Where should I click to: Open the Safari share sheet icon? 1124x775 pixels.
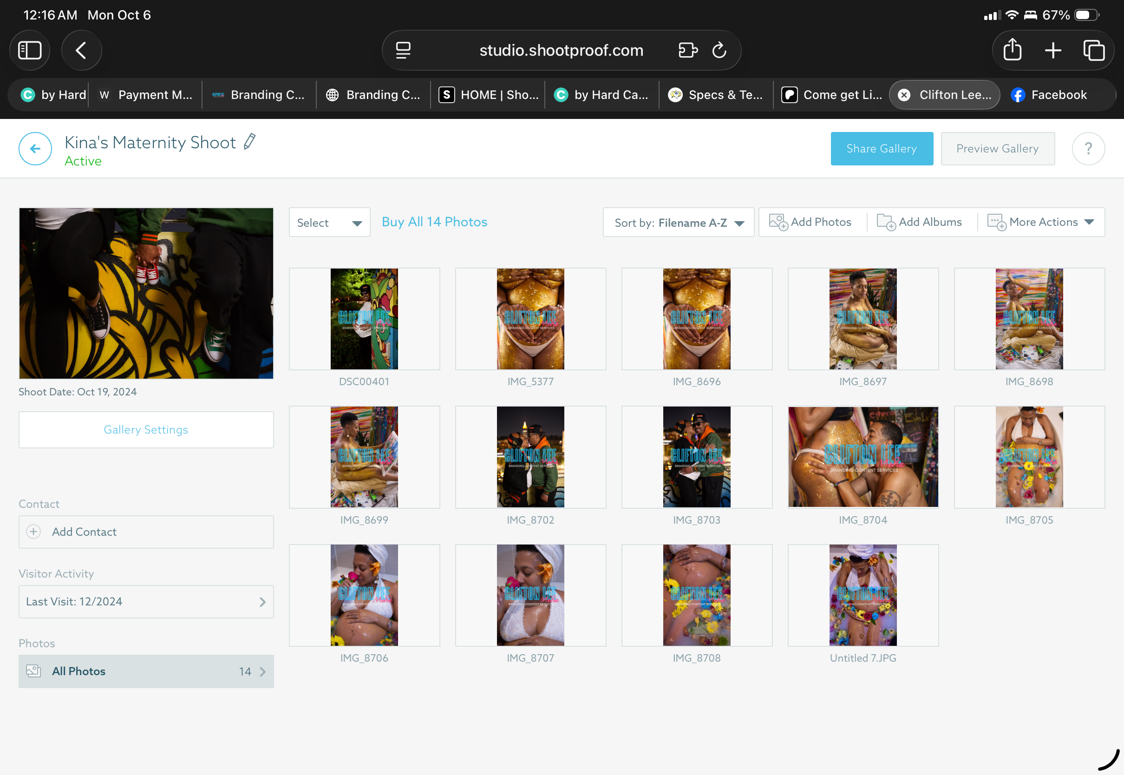pos(1012,50)
